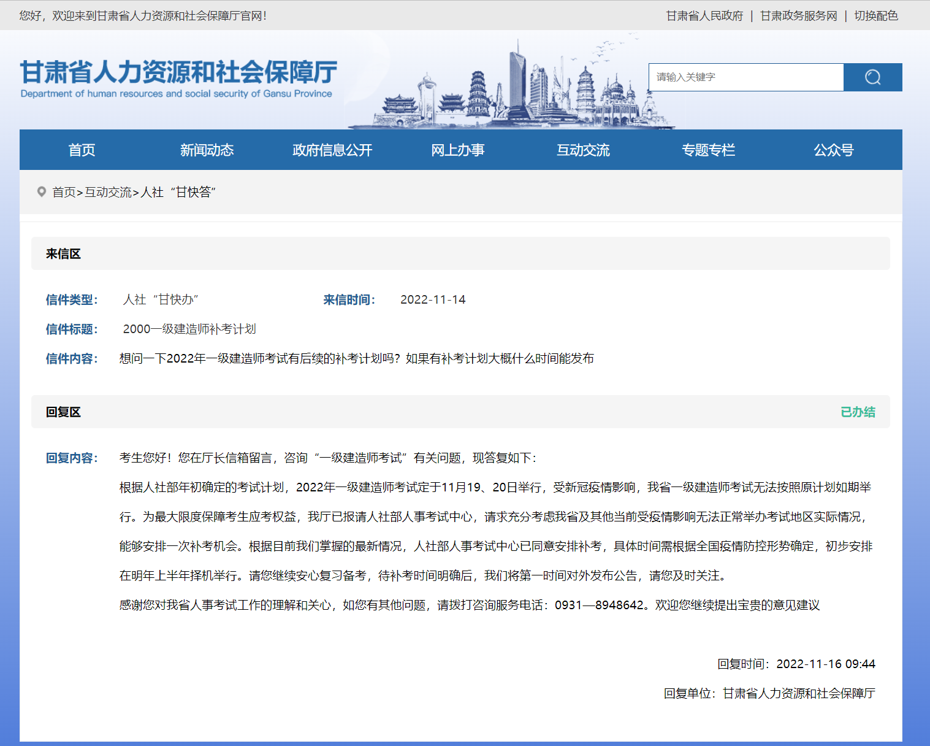Screen dimensions: 930x746
Task: Click the 首页 breadcrumb link
Action: tap(64, 192)
